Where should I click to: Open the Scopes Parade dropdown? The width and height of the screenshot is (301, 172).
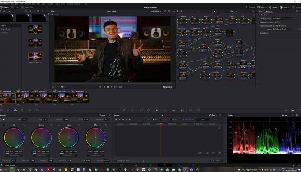[286, 115]
